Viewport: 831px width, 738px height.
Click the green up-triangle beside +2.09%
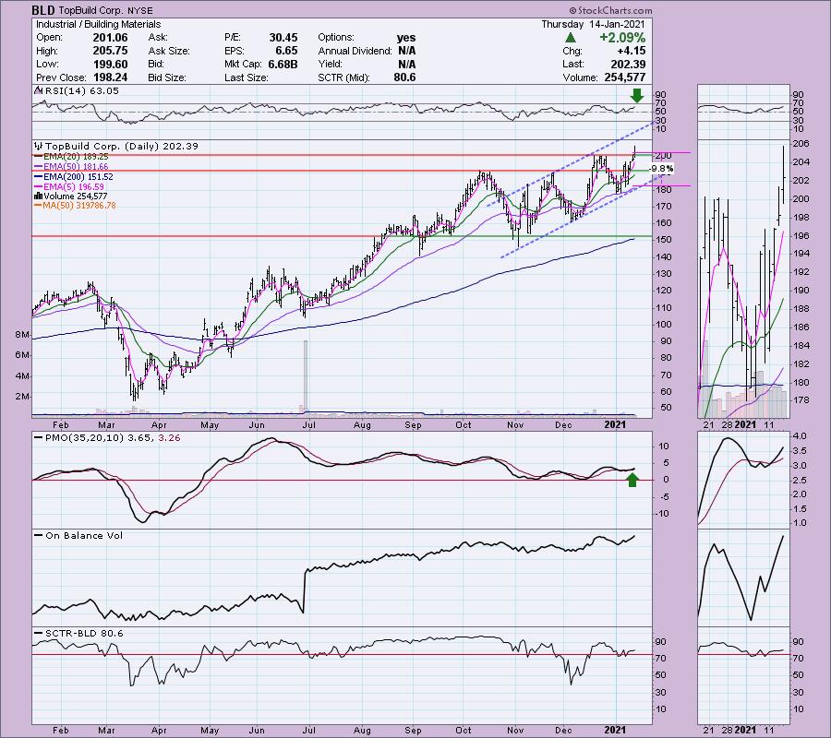point(571,38)
